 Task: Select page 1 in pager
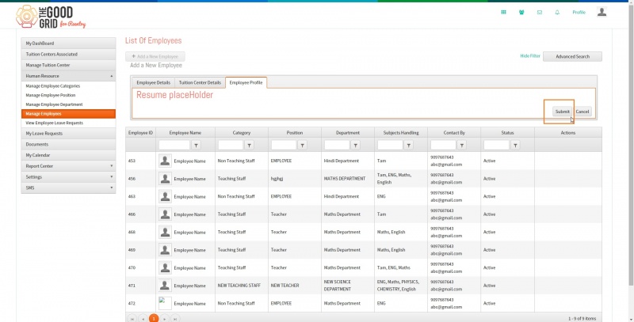(x=154, y=319)
